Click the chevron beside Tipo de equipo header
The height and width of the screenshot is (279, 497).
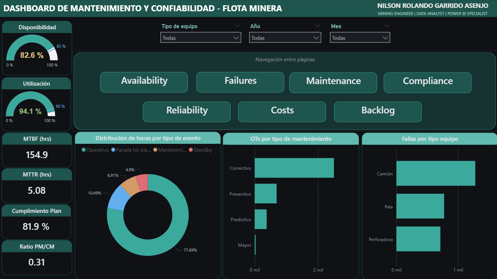237,26
